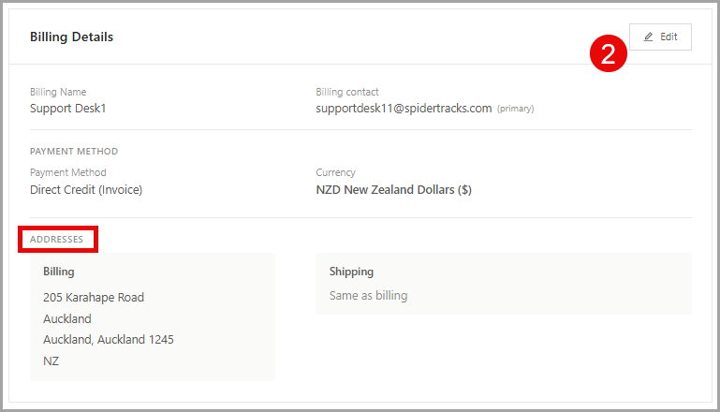The image size is (720, 412).
Task: Click the Currency field label
Action: point(336,172)
